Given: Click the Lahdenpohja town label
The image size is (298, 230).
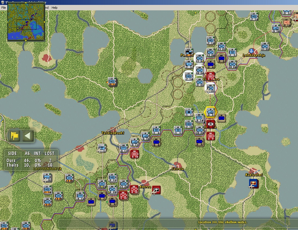Looking at the screenshot, I should (254, 55).
